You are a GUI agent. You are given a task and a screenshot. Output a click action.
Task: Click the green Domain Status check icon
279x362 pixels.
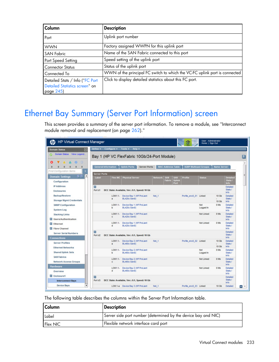point(51,154)
